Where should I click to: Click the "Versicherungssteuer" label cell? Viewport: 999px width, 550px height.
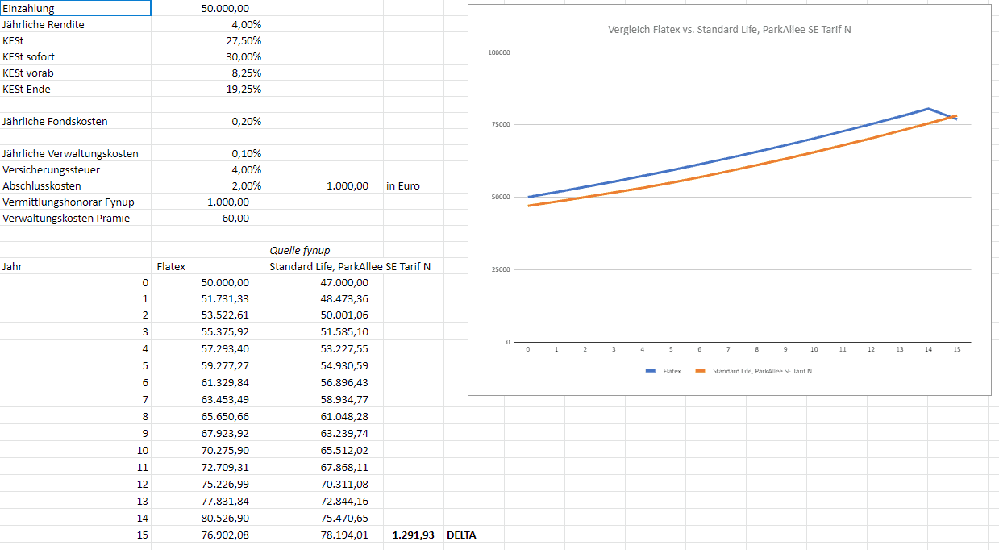tap(76, 169)
